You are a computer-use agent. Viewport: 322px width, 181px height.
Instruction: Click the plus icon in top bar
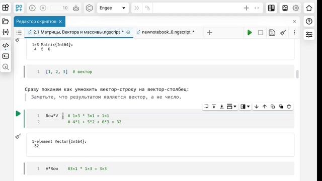click(x=246, y=8)
